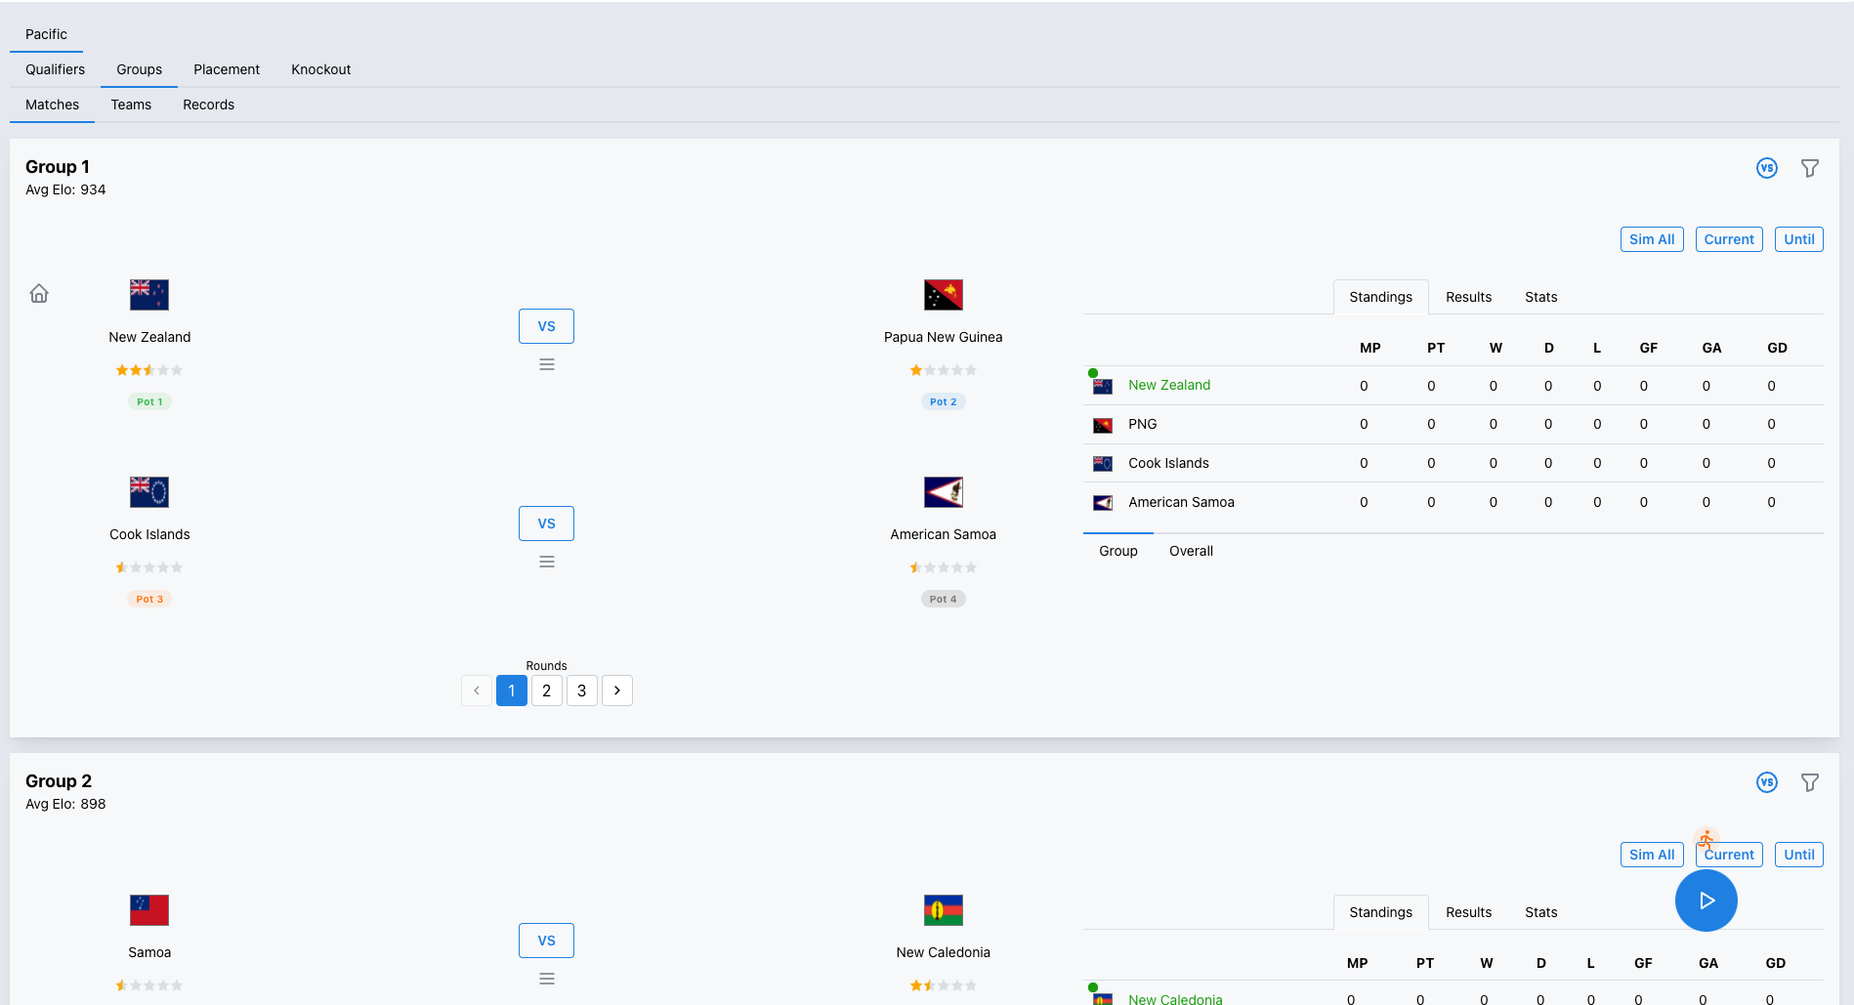Select round 1 page
Viewport: 1854px width, 1005px height.
click(x=512, y=691)
